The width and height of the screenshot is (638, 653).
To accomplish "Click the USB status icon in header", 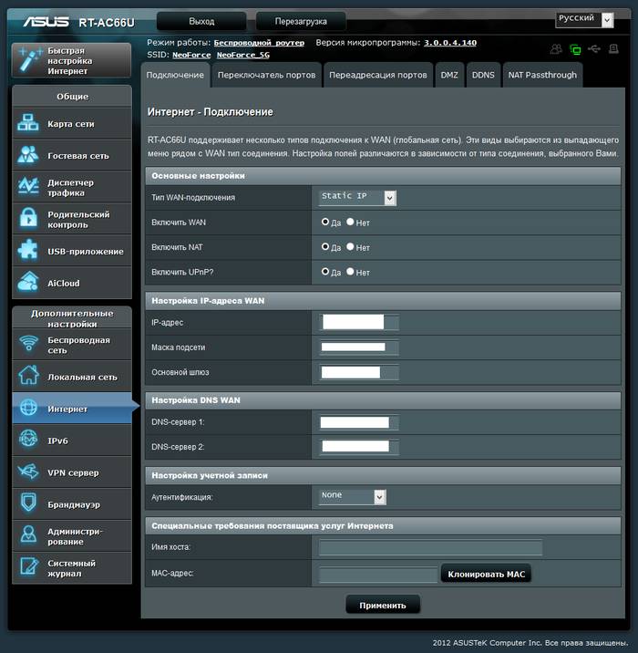I will click(x=594, y=49).
